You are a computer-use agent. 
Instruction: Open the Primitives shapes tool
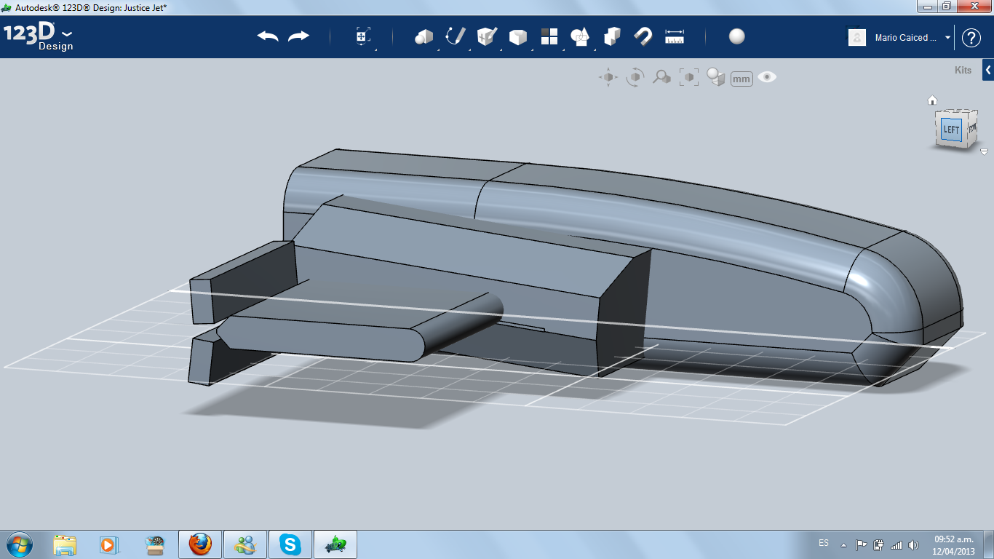[424, 36]
